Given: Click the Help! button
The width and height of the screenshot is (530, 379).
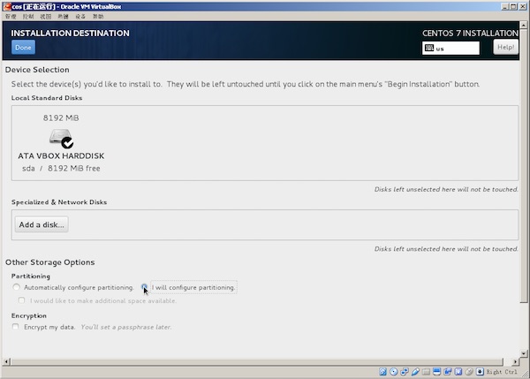Looking at the screenshot, I should coord(505,47).
